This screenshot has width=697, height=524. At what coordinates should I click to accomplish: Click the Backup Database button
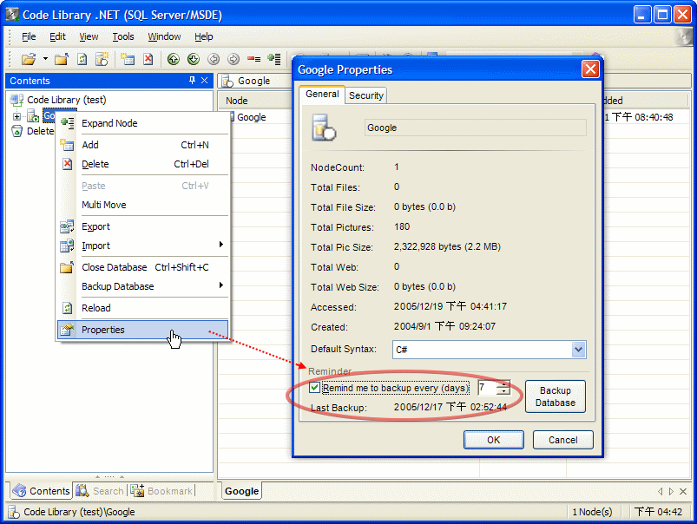556,396
